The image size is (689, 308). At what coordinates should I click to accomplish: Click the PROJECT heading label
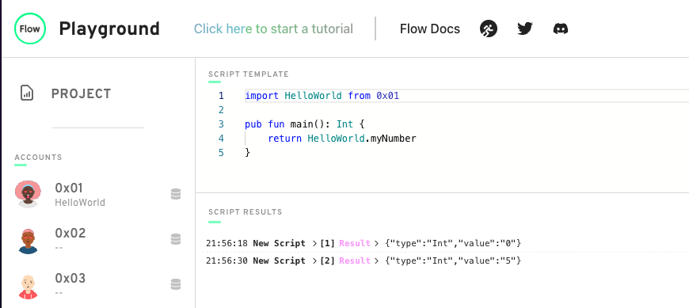[82, 93]
